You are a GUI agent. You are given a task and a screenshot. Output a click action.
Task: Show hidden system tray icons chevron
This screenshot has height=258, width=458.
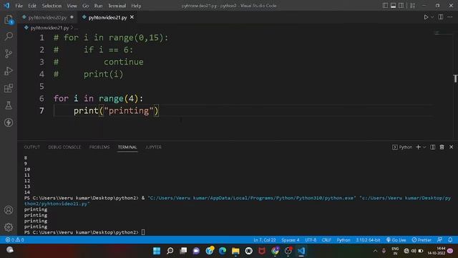point(375,251)
